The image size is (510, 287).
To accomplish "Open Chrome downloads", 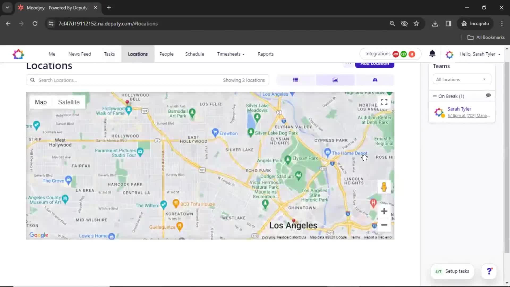I will pyautogui.click(x=435, y=24).
